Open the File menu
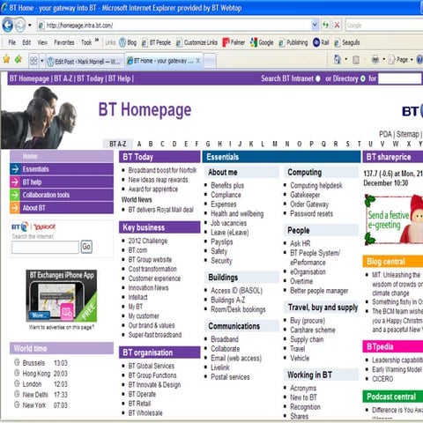423x423 pixels. (x=12, y=42)
